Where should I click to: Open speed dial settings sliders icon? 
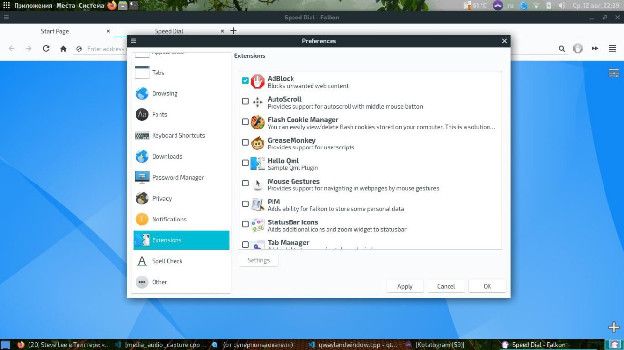[614, 73]
